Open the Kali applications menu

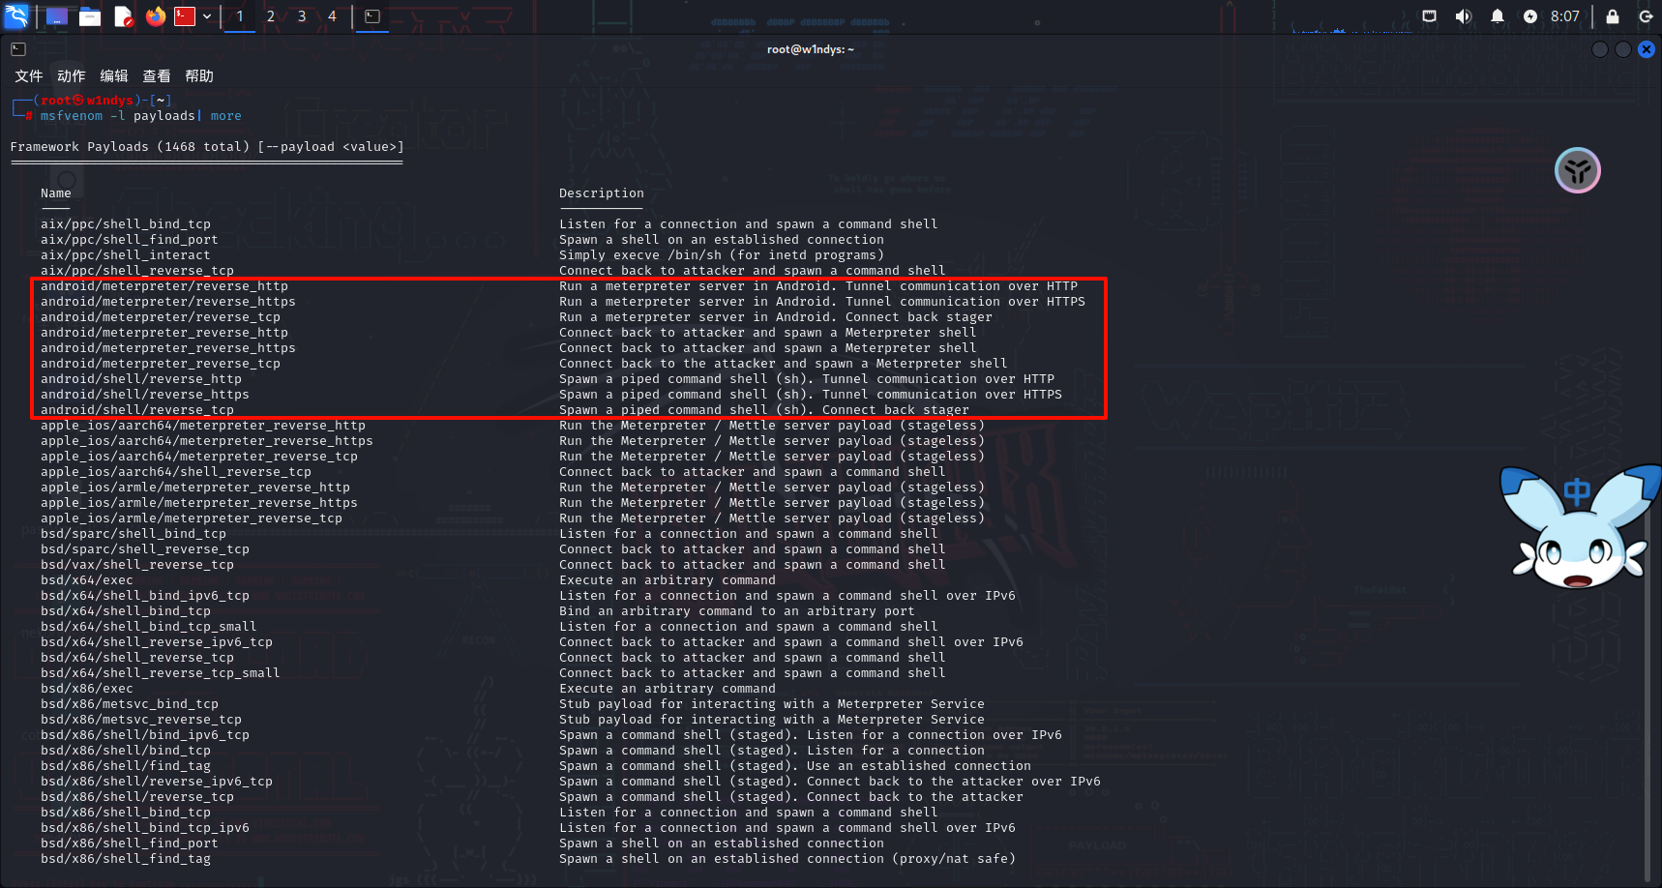tap(16, 16)
